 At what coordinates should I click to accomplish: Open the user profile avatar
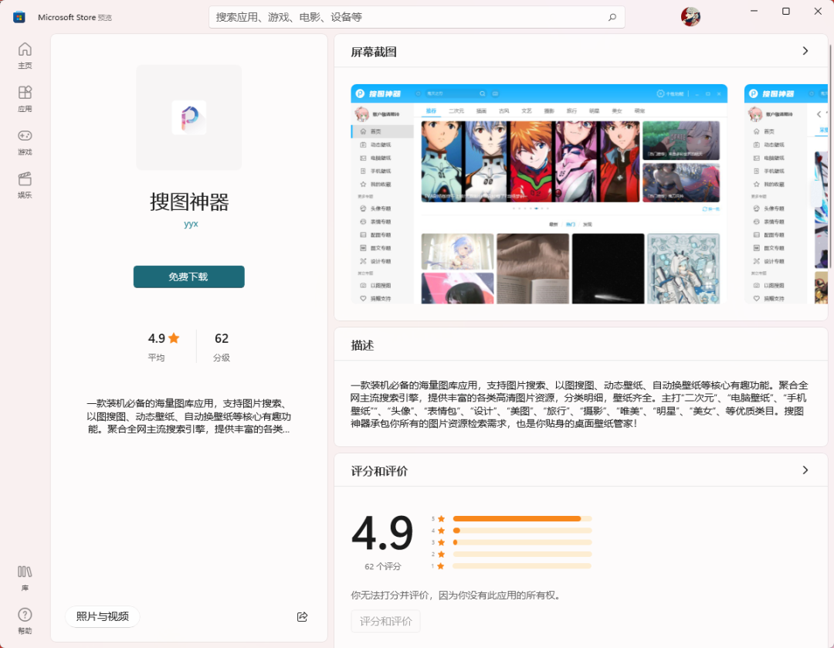(x=690, y=16)
